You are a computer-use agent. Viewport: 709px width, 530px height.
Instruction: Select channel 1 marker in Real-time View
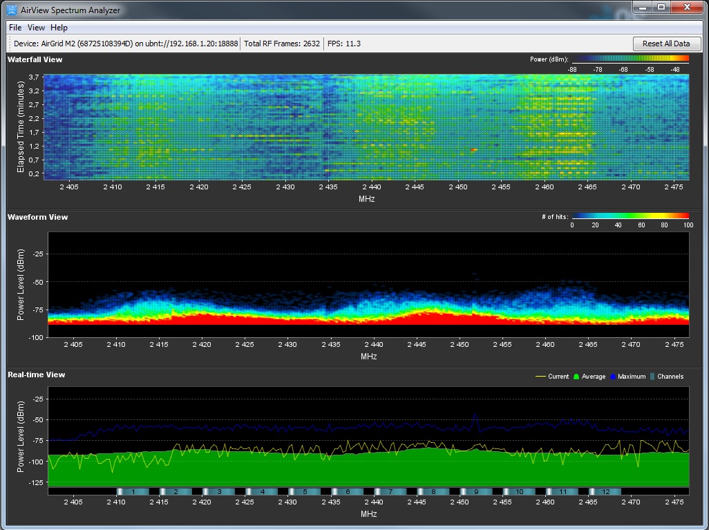[133, 491]
